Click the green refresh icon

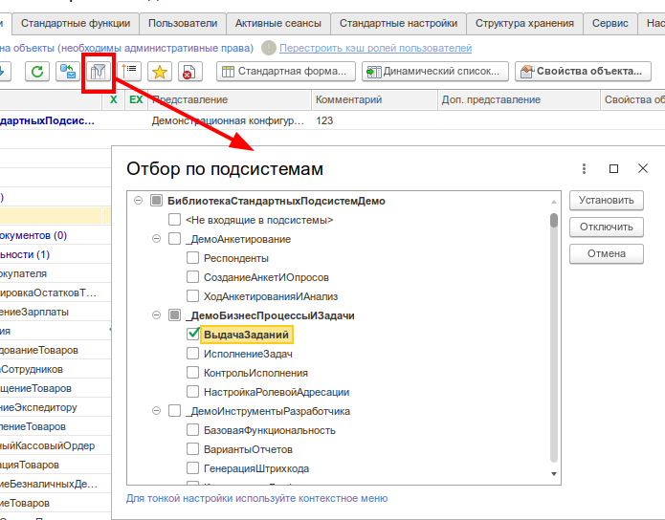pos(37,71)
